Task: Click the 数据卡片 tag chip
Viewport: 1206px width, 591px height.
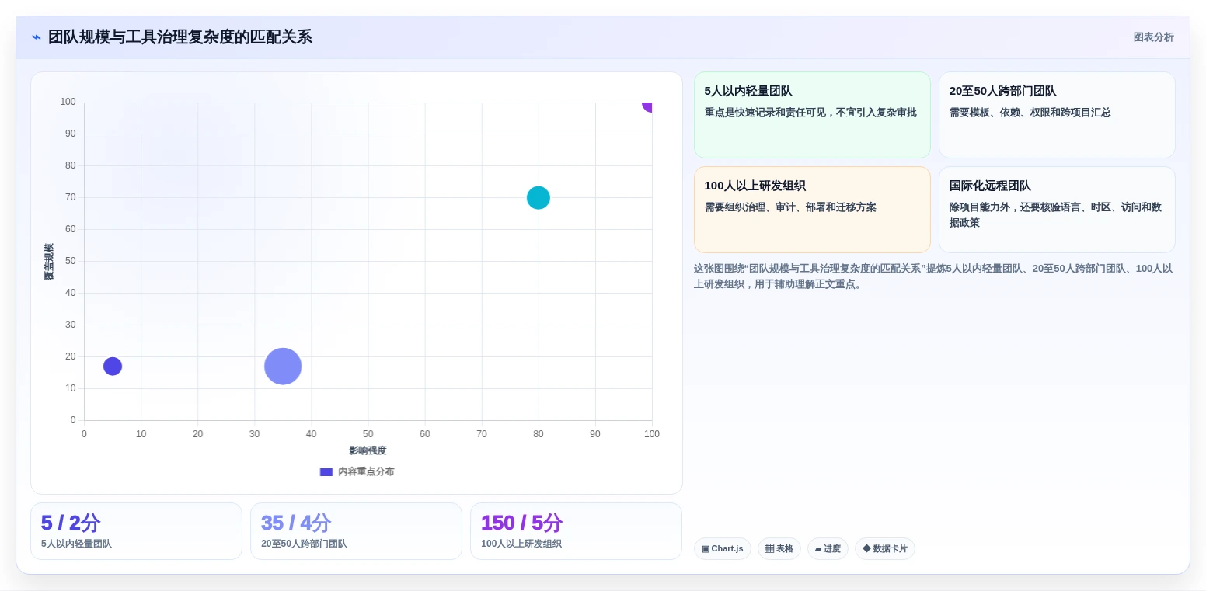Action: tap(885, 549)
